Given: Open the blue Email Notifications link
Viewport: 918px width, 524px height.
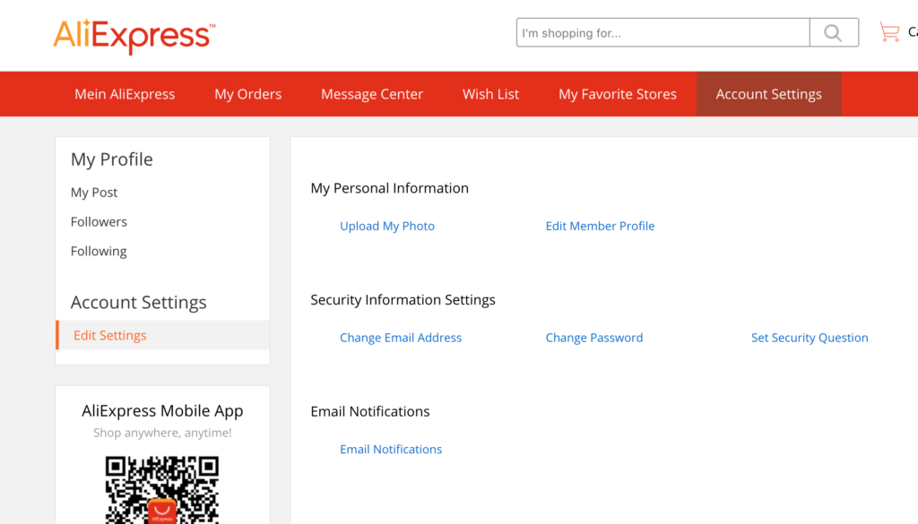Looking at the screenshot, I should click(391, 449).
